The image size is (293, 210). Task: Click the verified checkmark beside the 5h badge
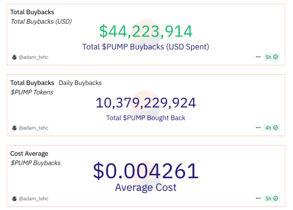(276, 57)
